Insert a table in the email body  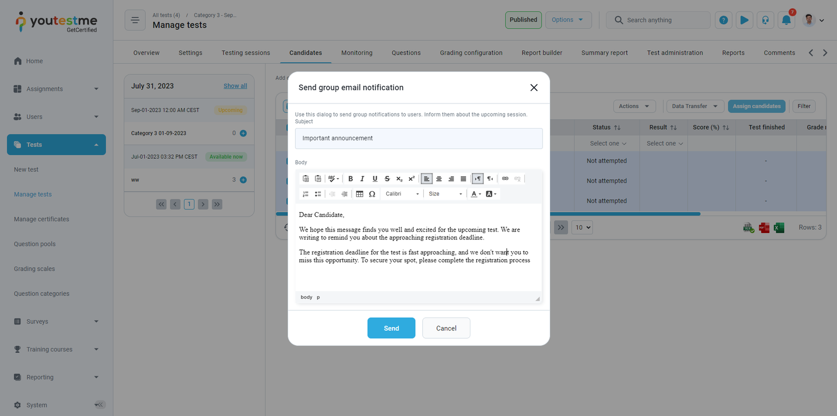[359, 194]
